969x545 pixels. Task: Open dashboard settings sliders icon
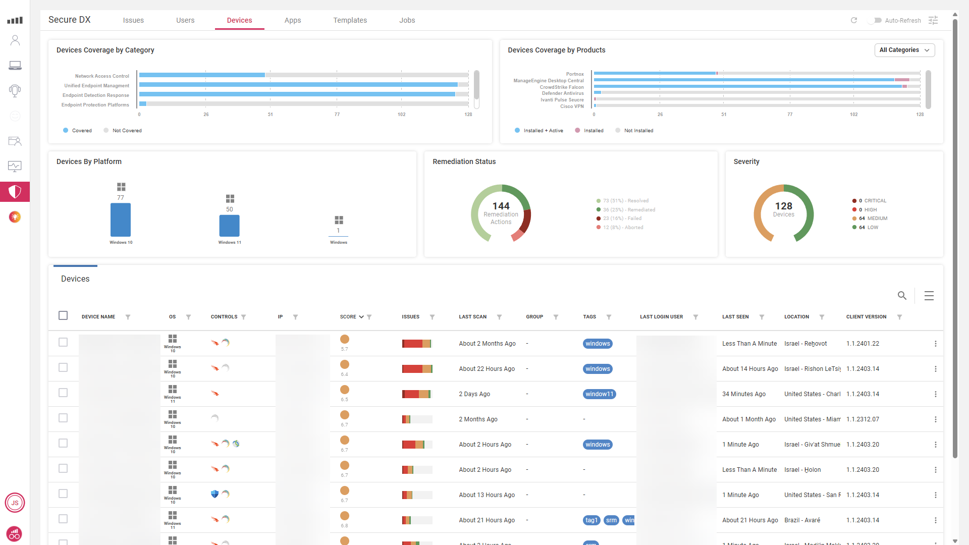933,20
